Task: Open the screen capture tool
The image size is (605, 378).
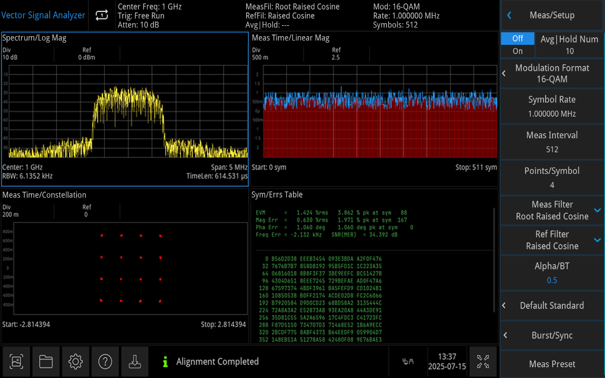Action: tap(16, 361)
